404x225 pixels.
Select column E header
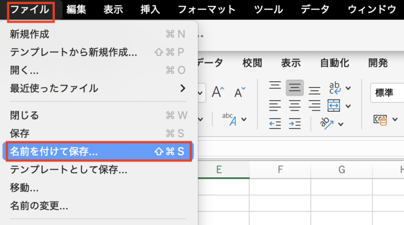pyautogui.click(x=224, y=169)
